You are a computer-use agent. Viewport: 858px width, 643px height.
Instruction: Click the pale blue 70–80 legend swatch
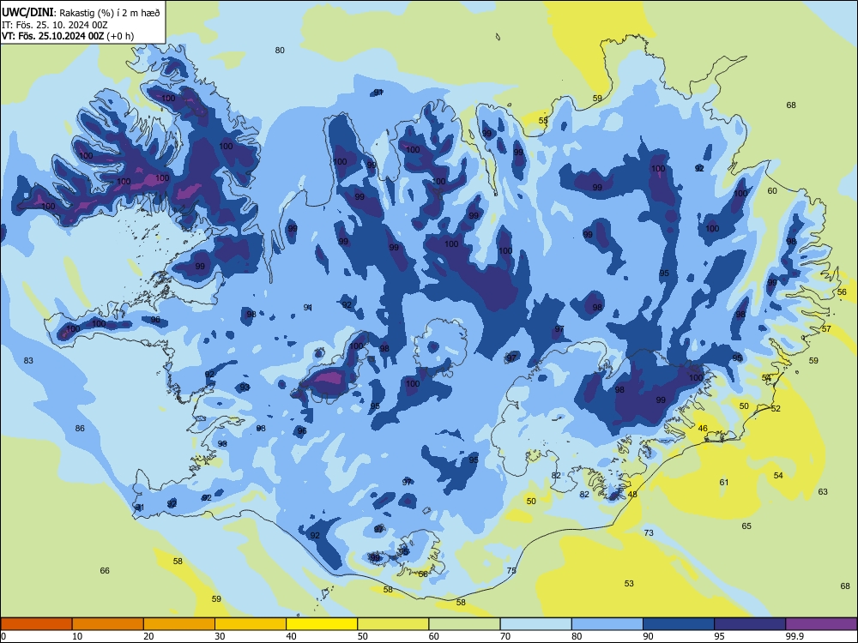click(x=535, y=624)
